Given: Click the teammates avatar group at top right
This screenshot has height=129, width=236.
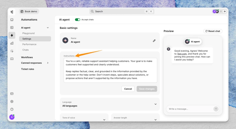Looking at the screenshot, I should [x=216, y=11].
